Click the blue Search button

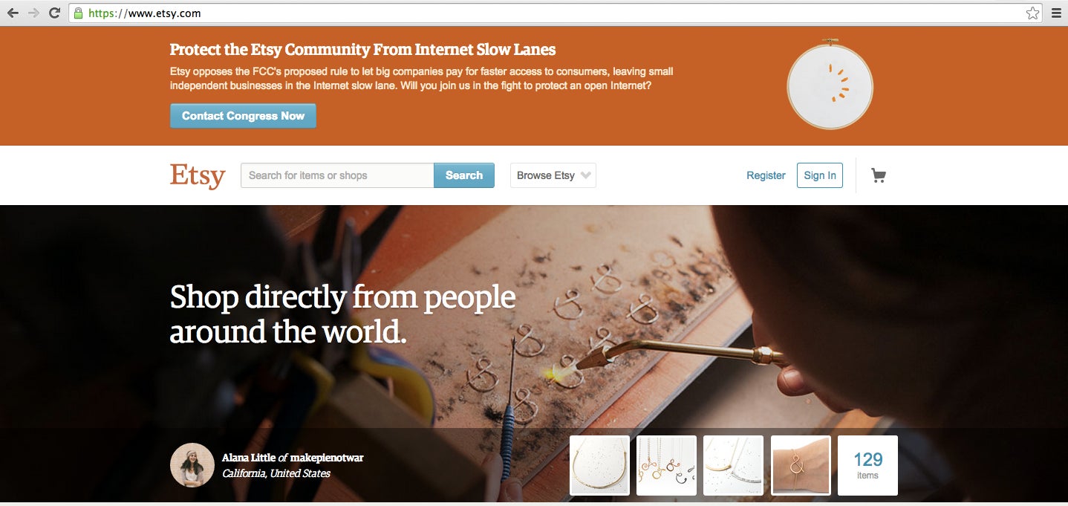464,175
